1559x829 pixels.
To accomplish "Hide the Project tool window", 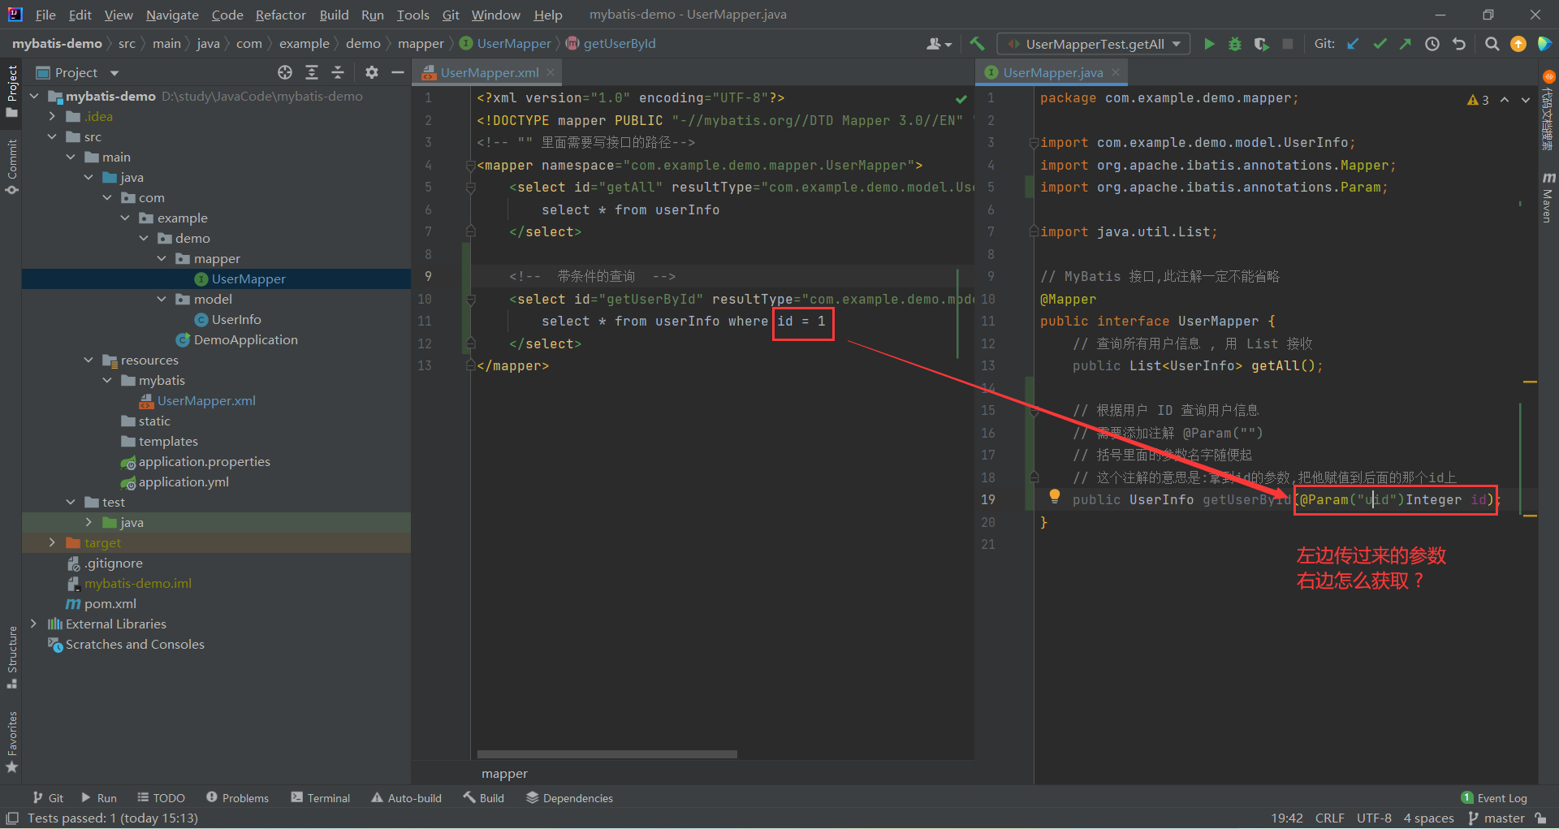I will (x=398, y=72).
